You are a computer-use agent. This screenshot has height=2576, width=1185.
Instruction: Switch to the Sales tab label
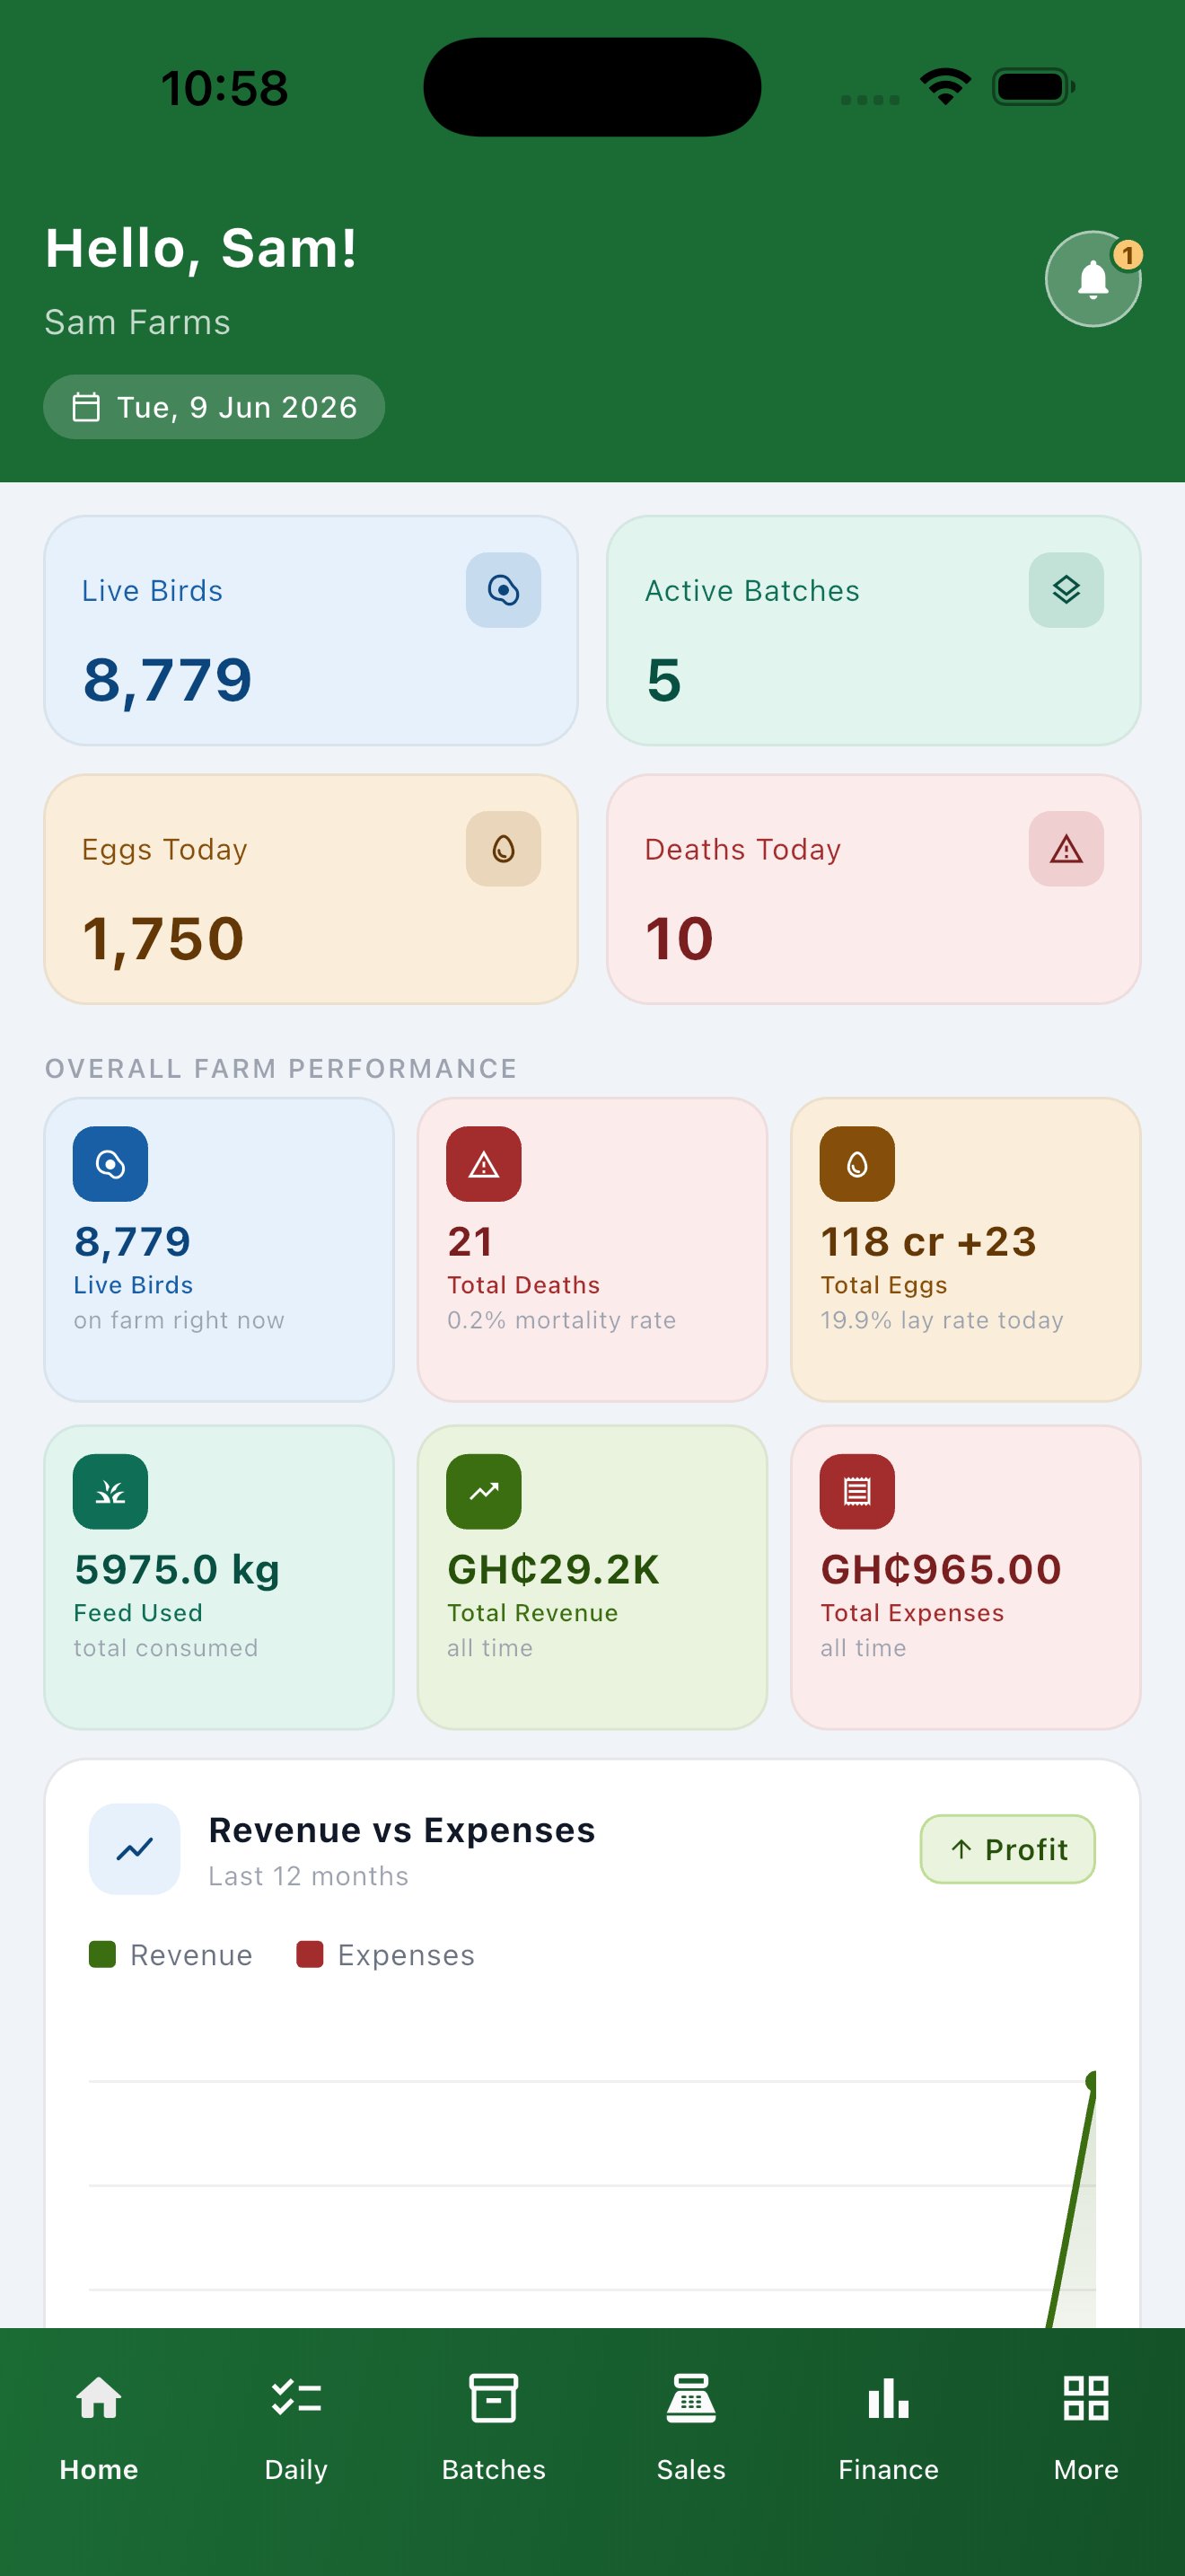click(691, 2470)
